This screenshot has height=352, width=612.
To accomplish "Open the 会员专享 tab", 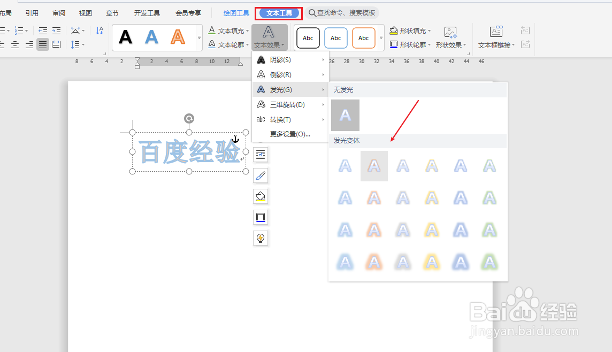I will coord(188,13).
